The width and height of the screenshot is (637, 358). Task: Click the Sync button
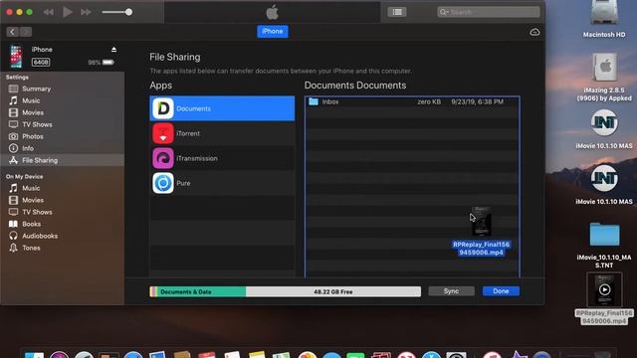(x=451, y=291)
